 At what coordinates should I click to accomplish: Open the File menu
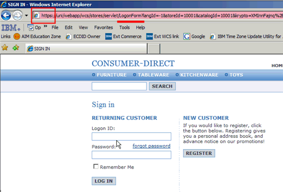click(55, 28)
